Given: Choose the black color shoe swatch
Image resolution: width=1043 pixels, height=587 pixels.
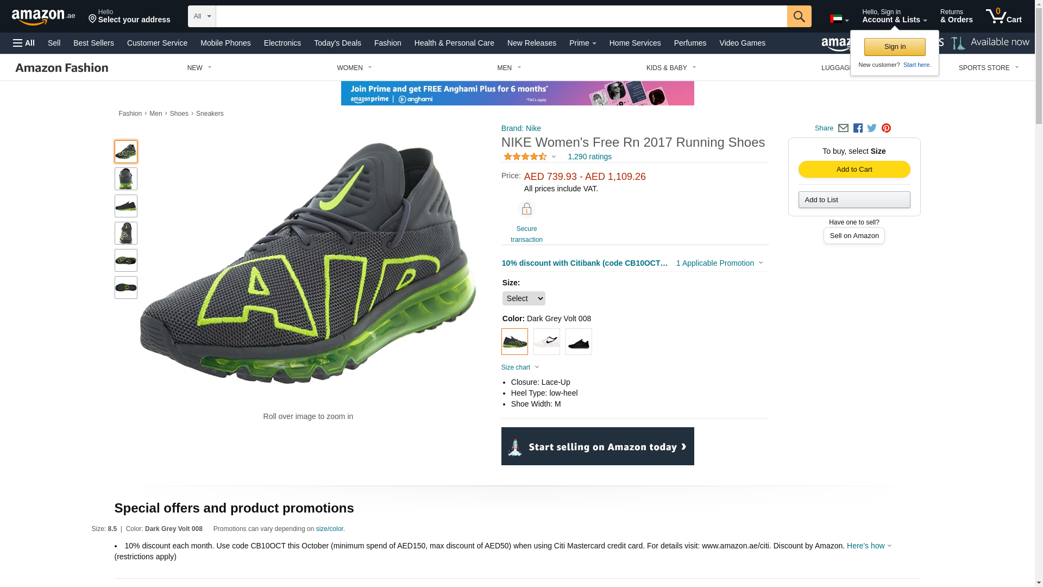Looking at the screenshot, I should [x=579, y=341].
